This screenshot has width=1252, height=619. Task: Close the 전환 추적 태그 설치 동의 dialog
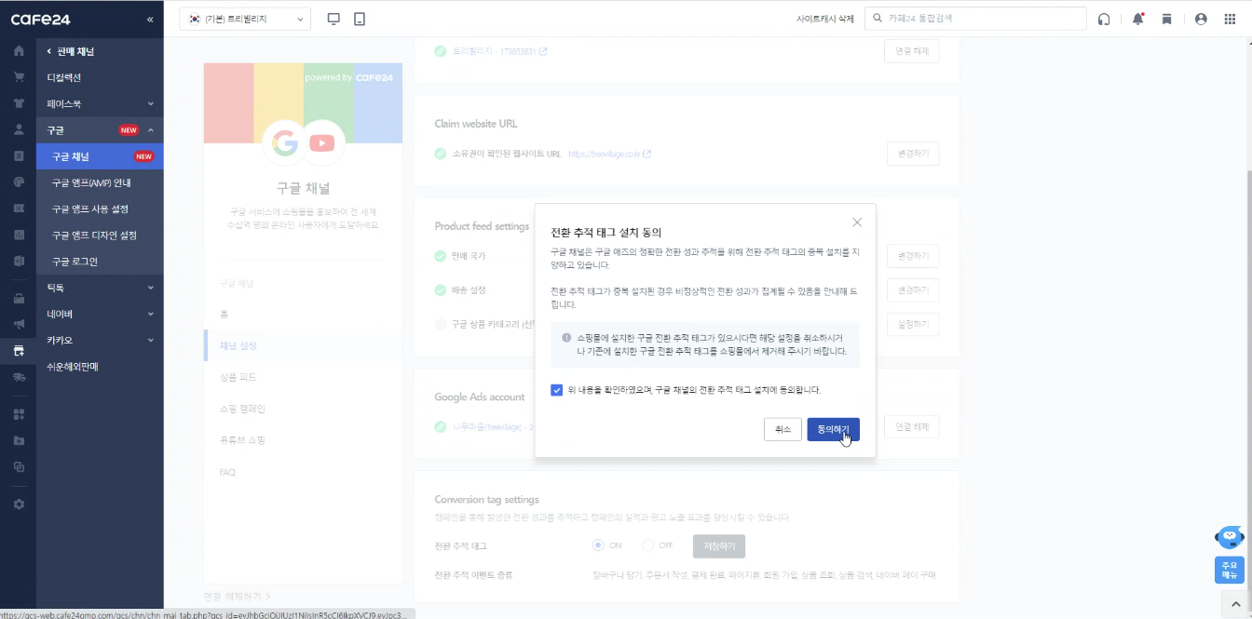(857, 222)
